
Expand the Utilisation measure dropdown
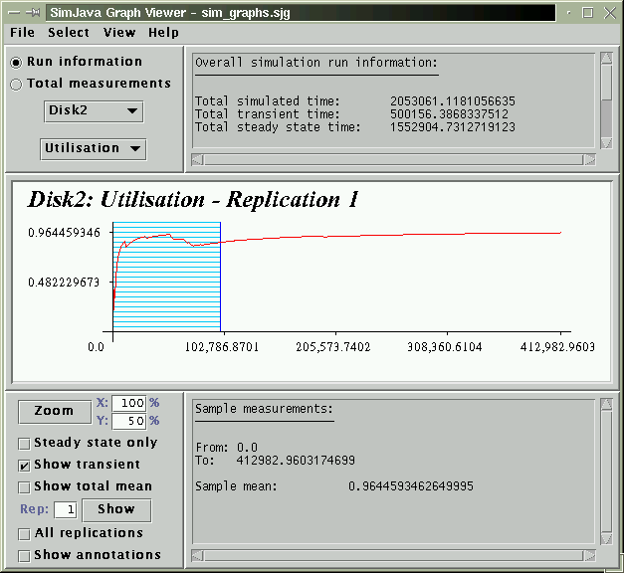click(x=93, y=148)
